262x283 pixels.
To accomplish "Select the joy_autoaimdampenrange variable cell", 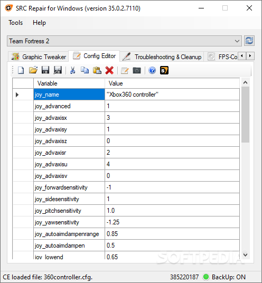I will coord(69,234).
